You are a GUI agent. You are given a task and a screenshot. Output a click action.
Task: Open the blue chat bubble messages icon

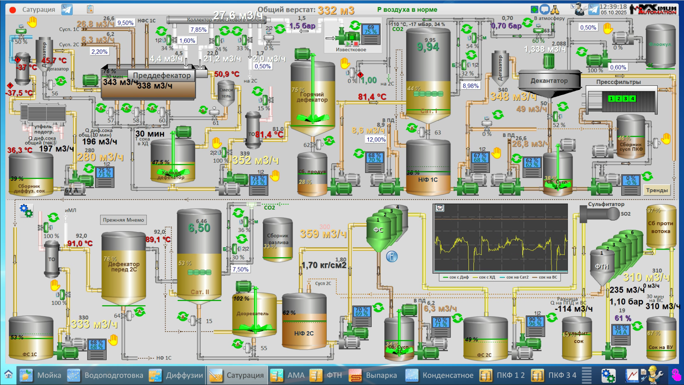545,10
